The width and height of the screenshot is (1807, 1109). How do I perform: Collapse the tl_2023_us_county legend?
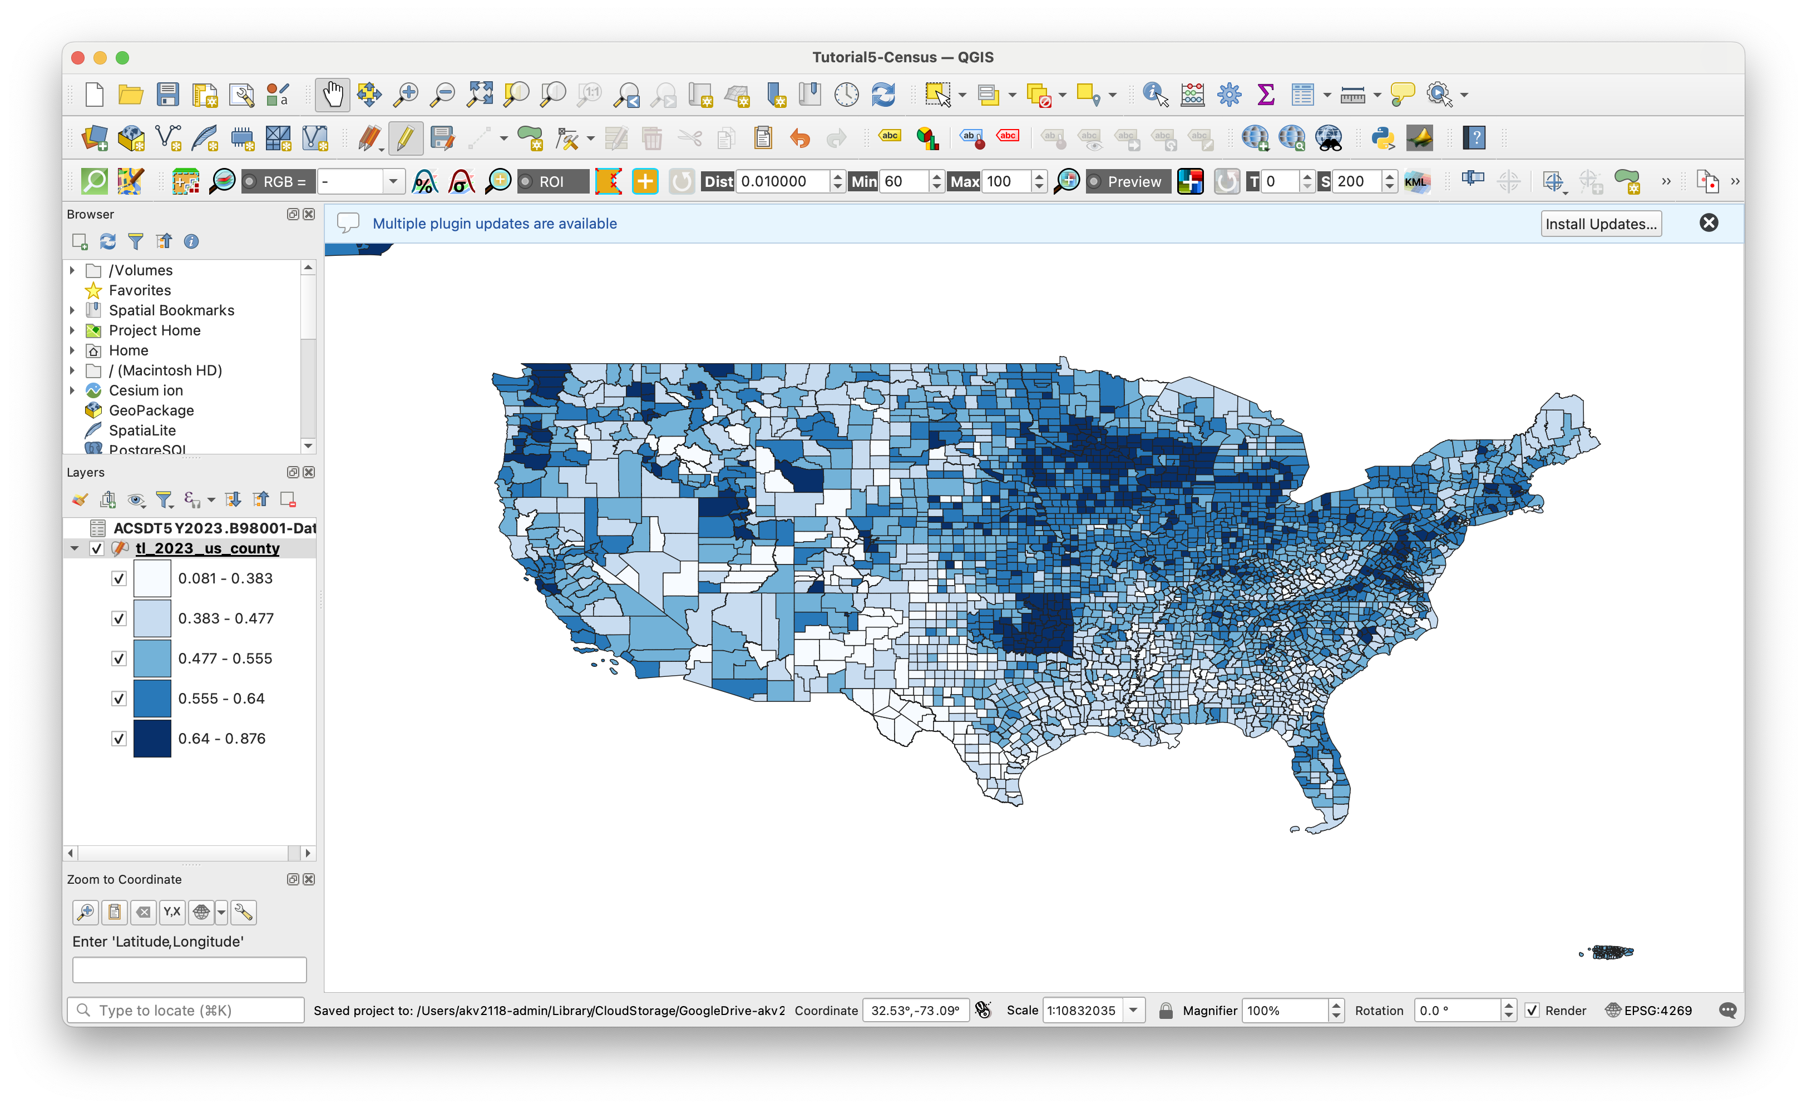tap(74, 548)
